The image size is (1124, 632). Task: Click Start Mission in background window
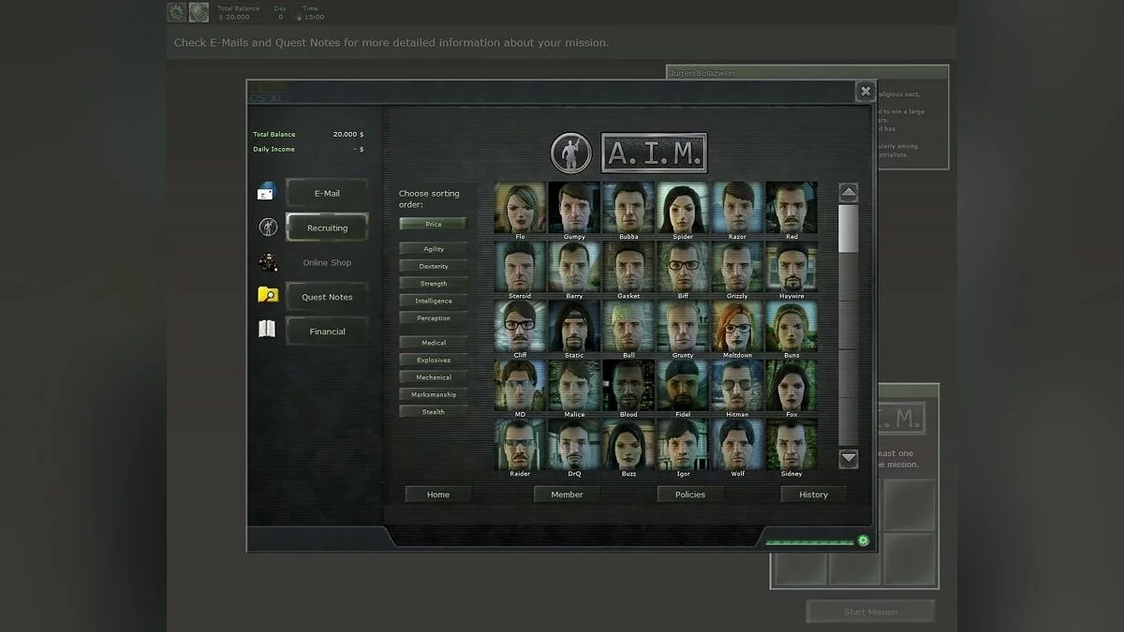pyautogui.click(x=870, y=611)
